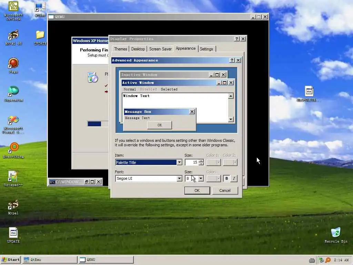Viewport: 353px width, 265px height.
Task: Toggle Bold font style button
Action: pyautogui.click(x=226, y=178)
